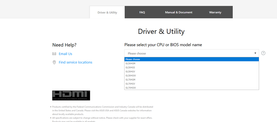The image size is (277, 122).
Task: Click the CPU/BIOS model dropdown arrow
Action: click(255, 53)
